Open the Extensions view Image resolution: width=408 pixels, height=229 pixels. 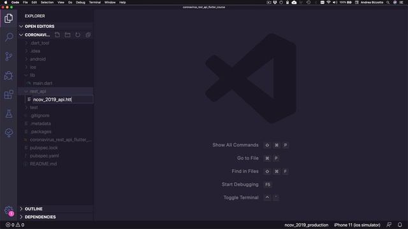(x=8, y=95)
